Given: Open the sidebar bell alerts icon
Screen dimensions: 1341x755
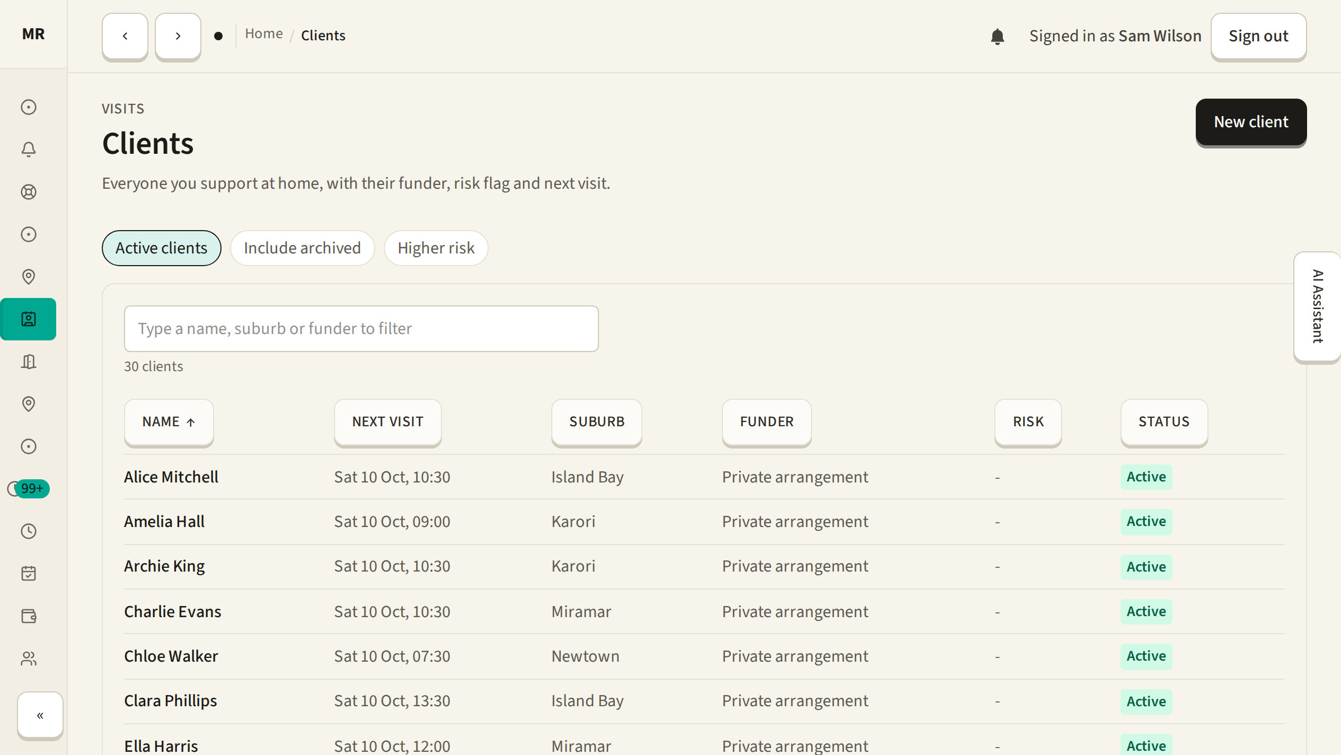Looking at the screenshot, I should tap(29, 150).
